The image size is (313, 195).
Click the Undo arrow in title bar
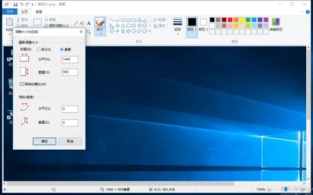tap(21, 4)
